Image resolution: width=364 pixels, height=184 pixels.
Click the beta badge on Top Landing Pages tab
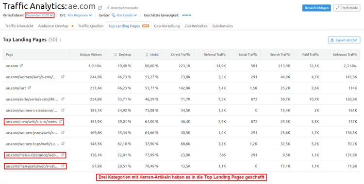click(x=145, y=26)
